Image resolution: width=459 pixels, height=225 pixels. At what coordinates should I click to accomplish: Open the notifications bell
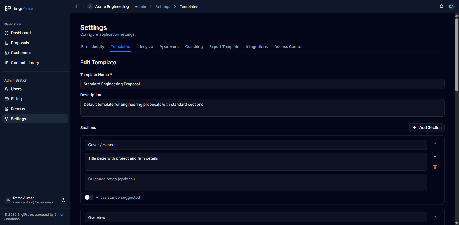[441, 6]
